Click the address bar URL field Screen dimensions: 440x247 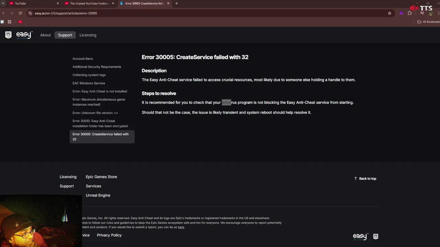point(210,13)
